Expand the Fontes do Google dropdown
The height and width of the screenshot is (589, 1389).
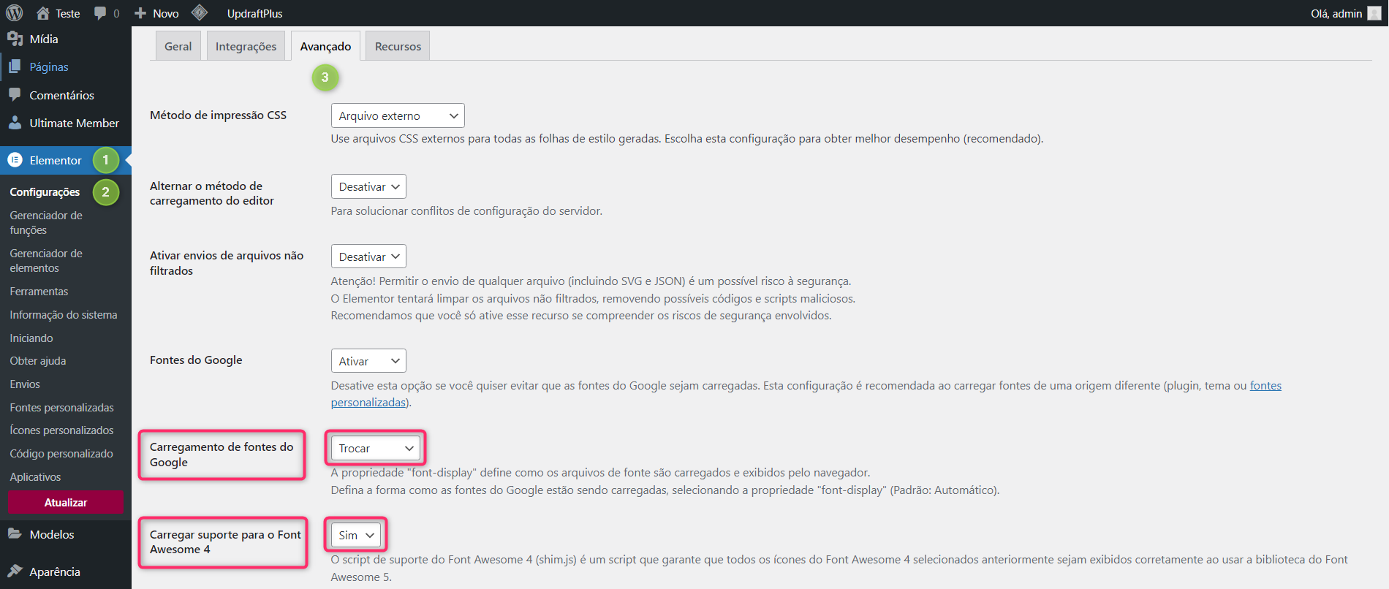368,361
